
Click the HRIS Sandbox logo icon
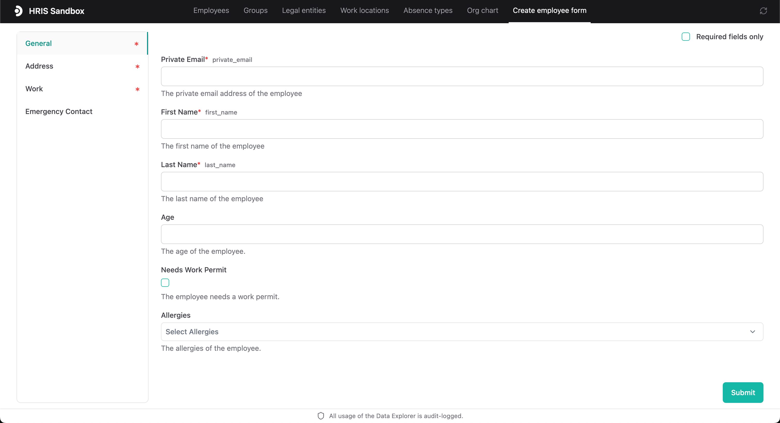coord(19,11)
